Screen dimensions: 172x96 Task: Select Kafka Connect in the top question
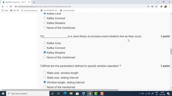coord(45,18)
